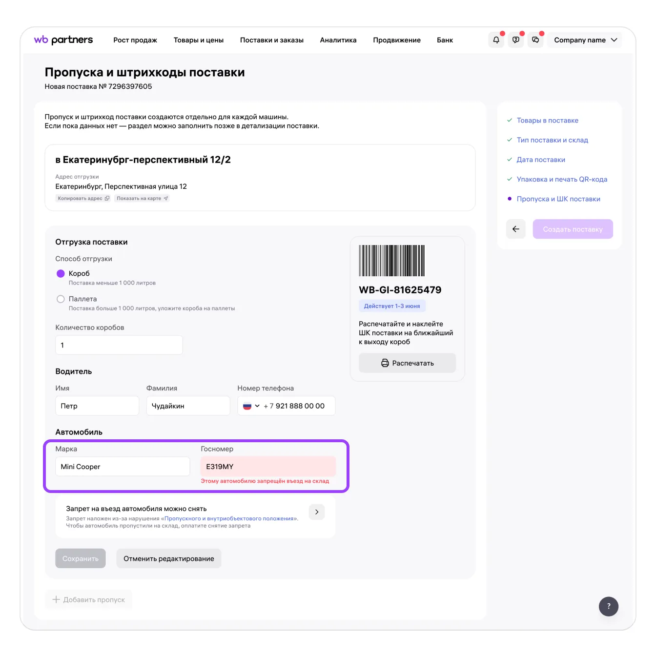Click the notifications bell icon
The image size is (656, 657).
pos(496,40)
